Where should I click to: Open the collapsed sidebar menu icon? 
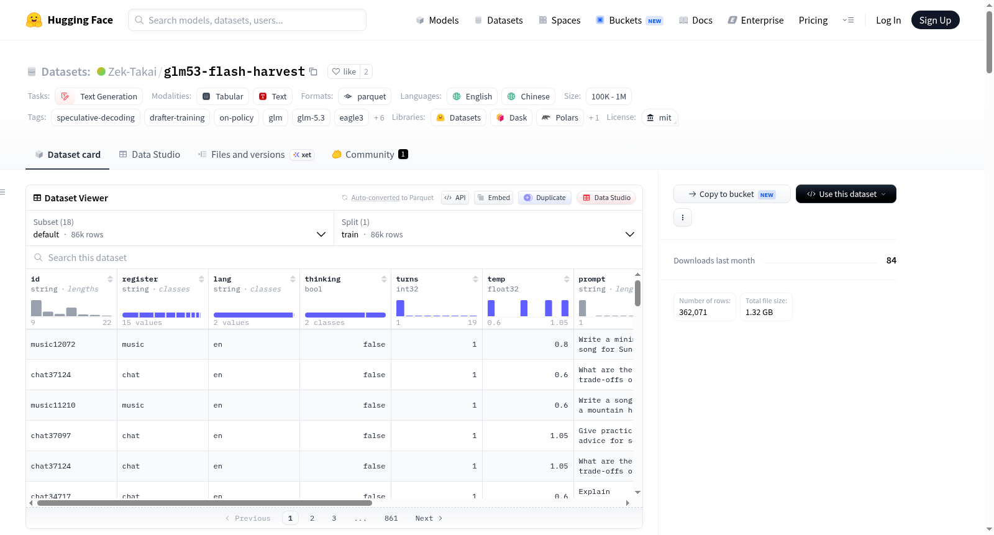click(3, 192)
